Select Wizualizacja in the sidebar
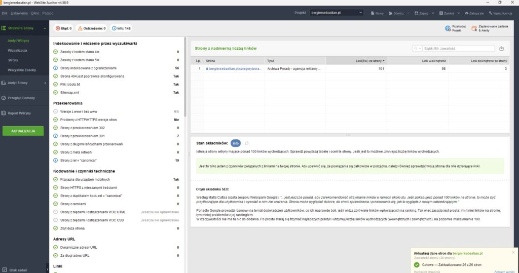 pos(18,51)
